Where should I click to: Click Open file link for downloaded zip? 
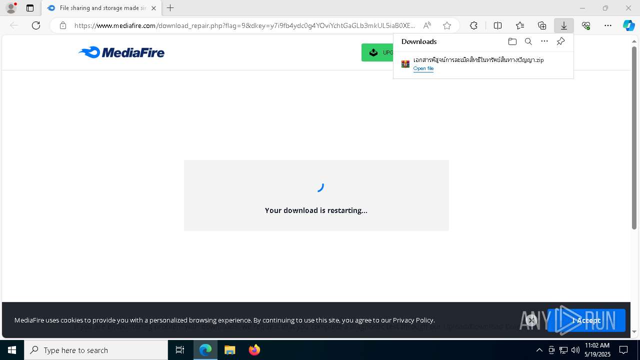pyautogui.click(x=423, y=68)
